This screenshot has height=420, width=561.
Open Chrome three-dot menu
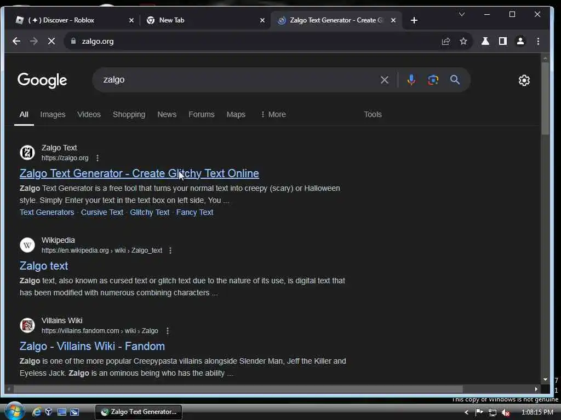538,41
